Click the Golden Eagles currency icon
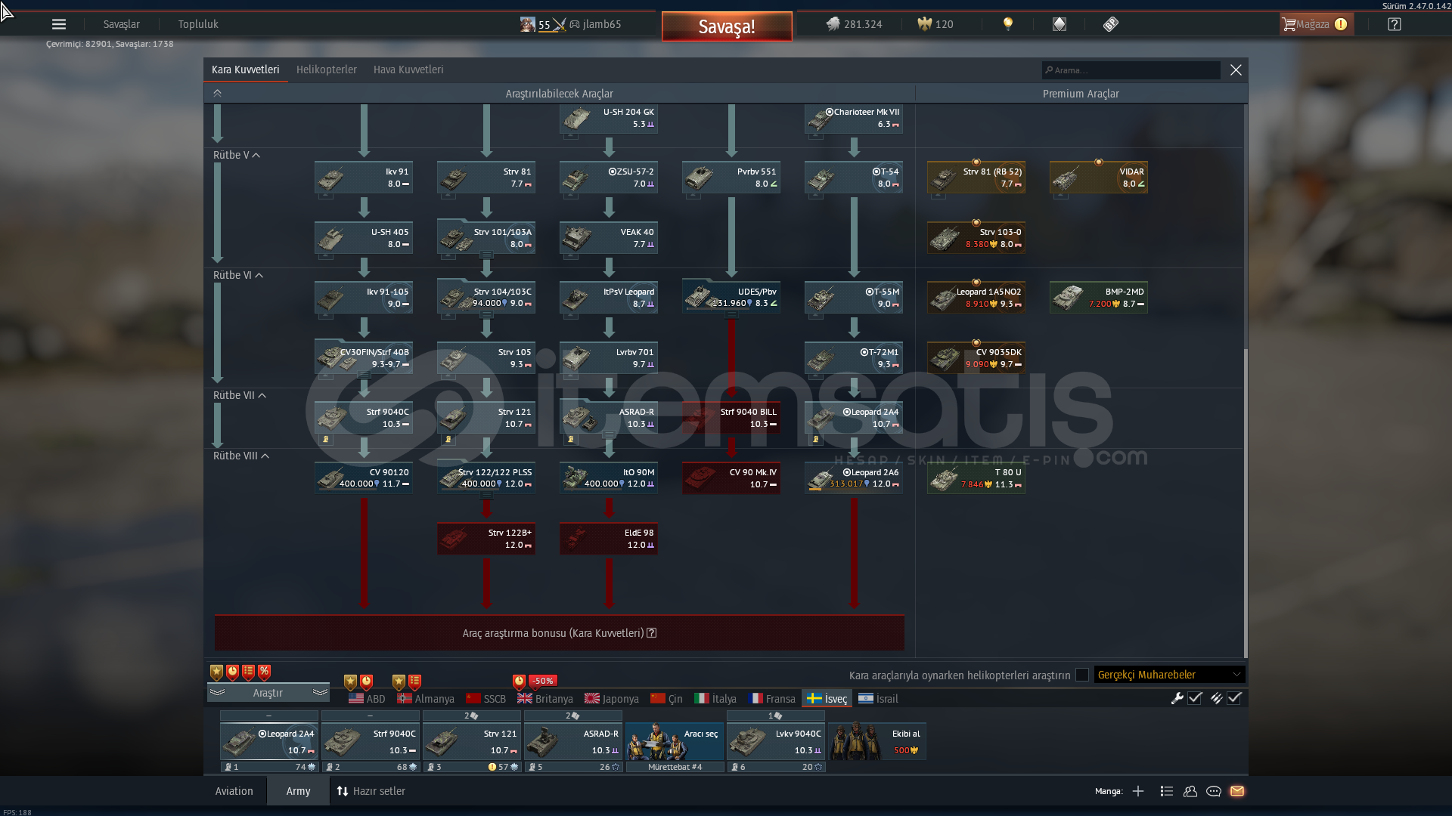Screen dimensions: 1452x816 [924, 24]
